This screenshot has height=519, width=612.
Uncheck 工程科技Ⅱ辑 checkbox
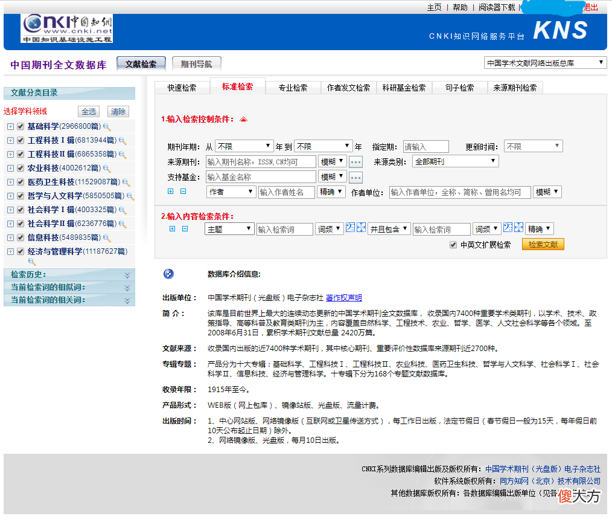(x=21, y=155)
